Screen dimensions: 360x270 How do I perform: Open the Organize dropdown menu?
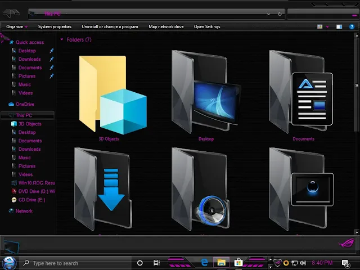tap(17, 26)
